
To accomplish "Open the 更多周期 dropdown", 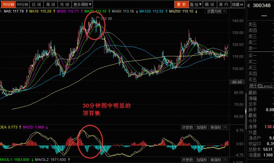I will pyautogui.click(x=82, y=4).
